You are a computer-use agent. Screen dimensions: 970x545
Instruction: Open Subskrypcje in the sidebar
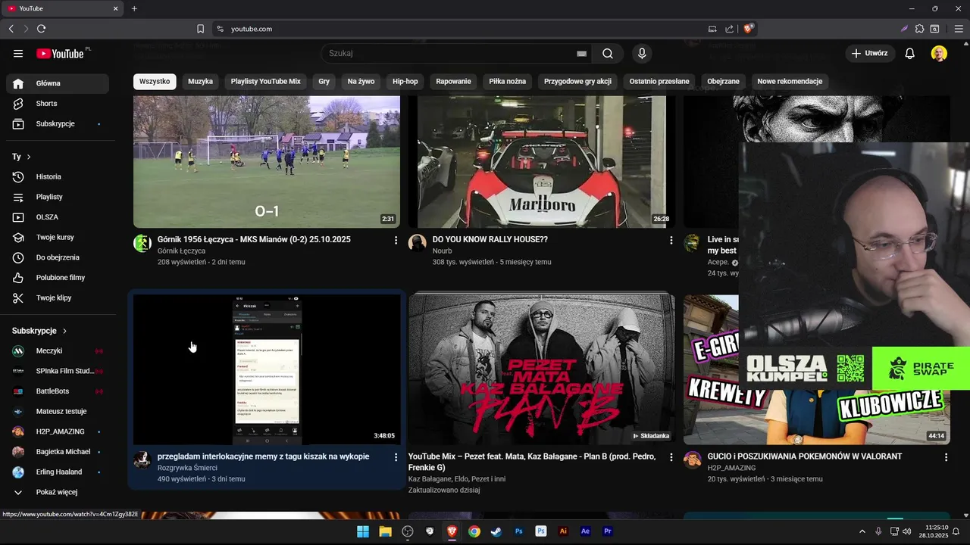click(58, 123)
